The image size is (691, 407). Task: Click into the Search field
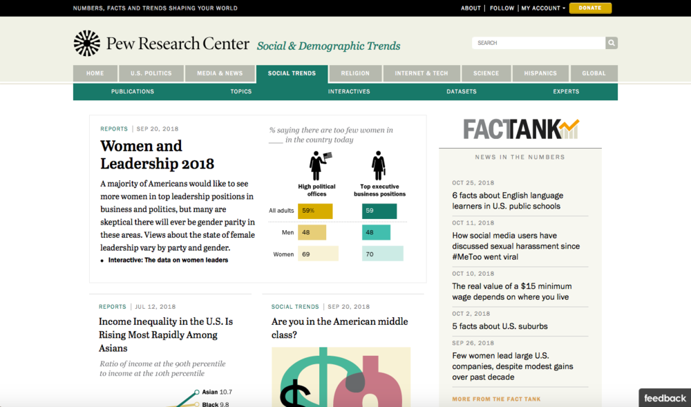538,43
